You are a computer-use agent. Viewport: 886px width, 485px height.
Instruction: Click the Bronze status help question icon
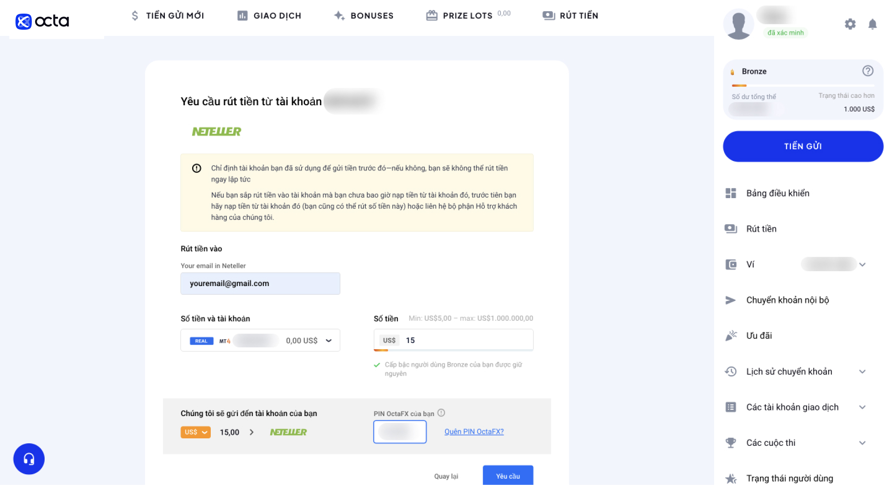click(x=868, y=71)
